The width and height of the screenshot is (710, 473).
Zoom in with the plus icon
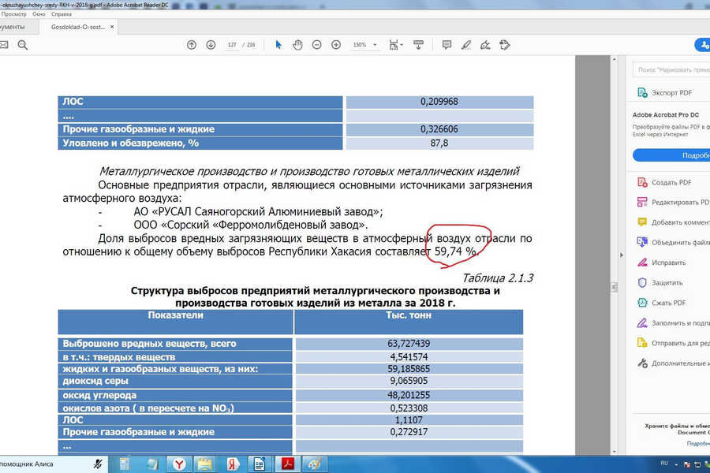[x=336, y=45]
